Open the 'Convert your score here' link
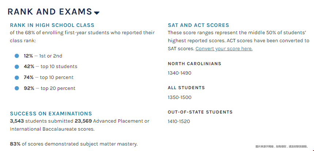The width and height of the screenshot is (314, 151). tap(224, 48)
